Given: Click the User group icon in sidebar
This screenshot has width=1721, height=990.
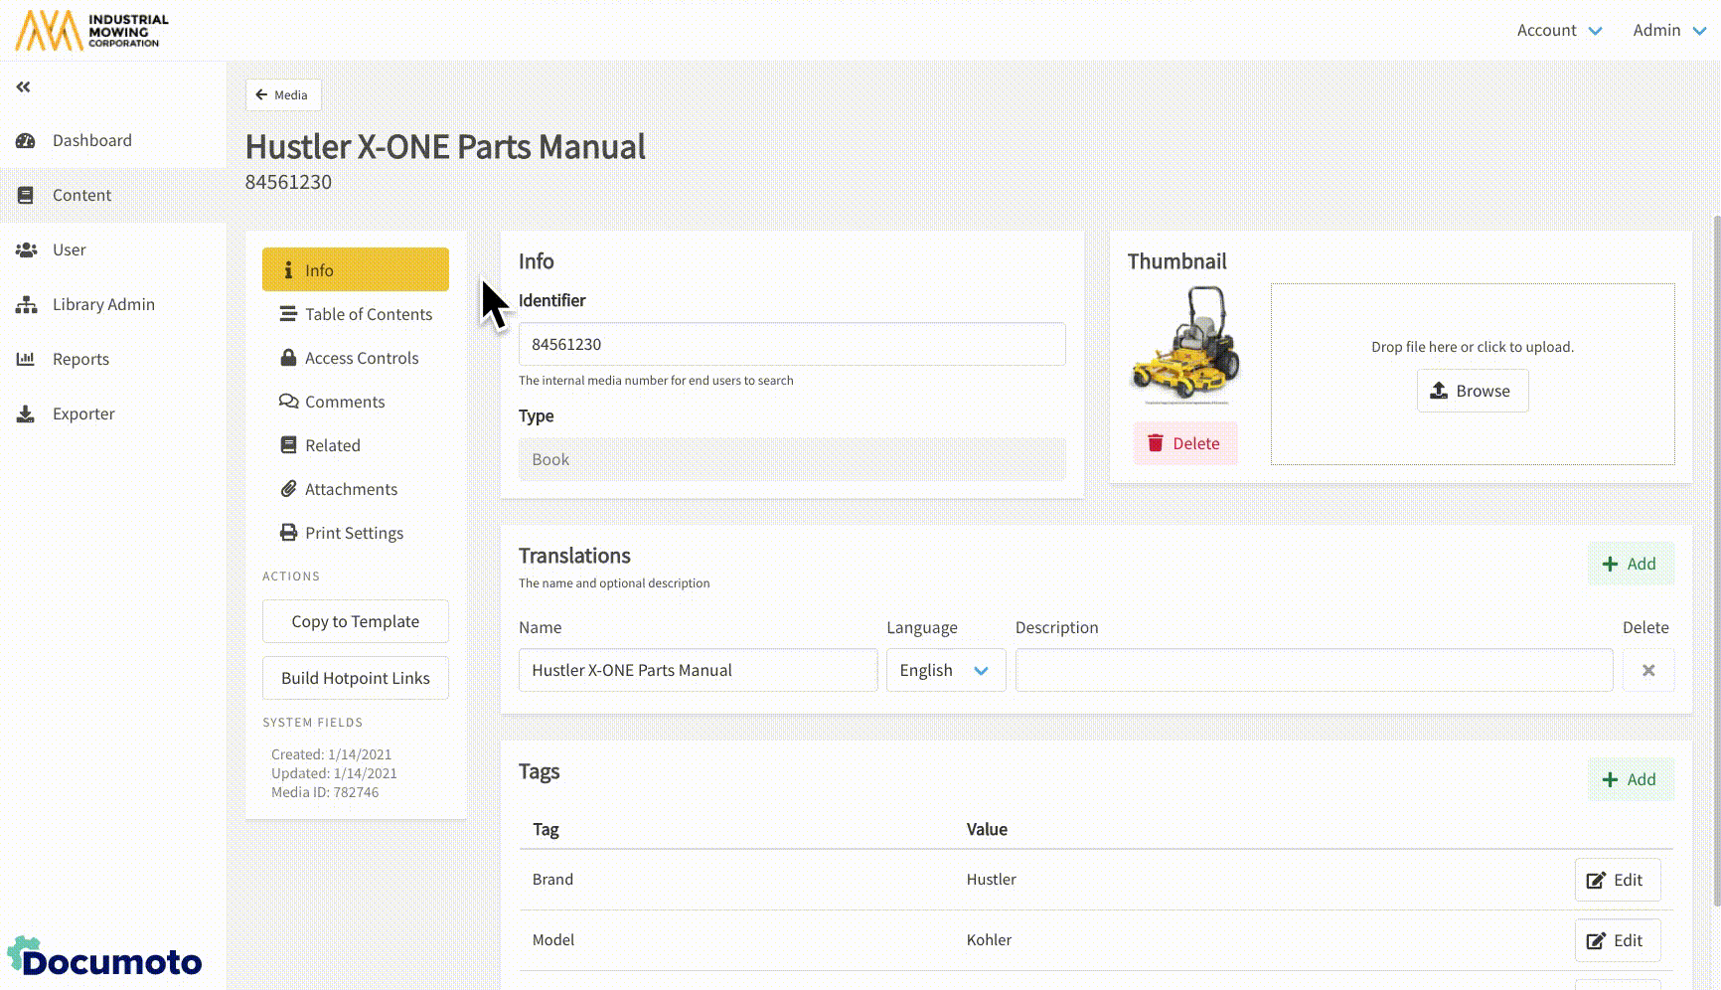Looking at the screenshot, I should point(26,250).
